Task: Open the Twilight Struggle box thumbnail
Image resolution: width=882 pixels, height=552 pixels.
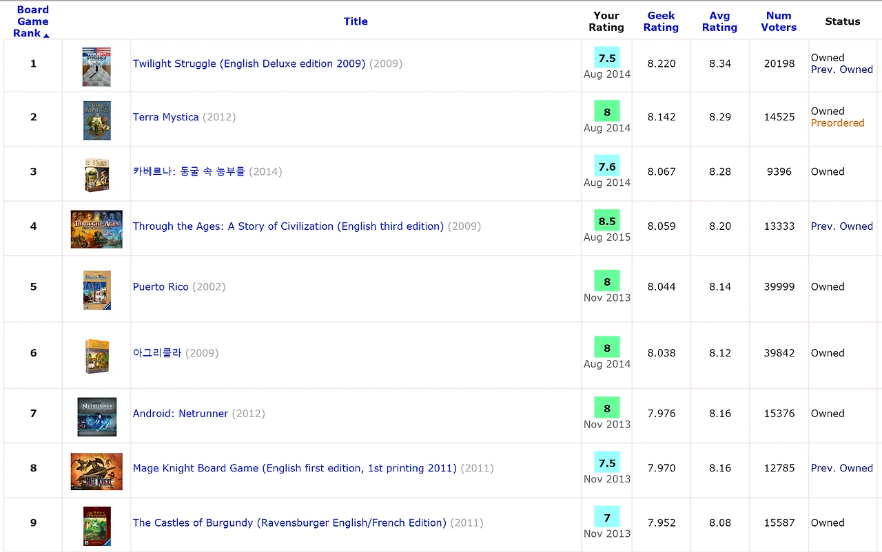Action: [96, 67]
